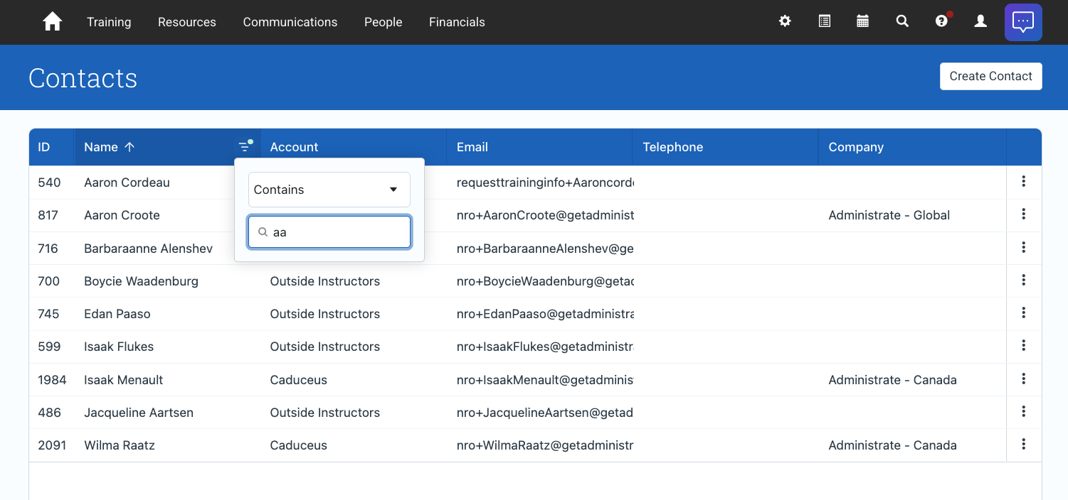Image resolution: width=1068 pixels, height=500 pixels.
Task: Open the Financials menu
Action: tap(457, 22)
